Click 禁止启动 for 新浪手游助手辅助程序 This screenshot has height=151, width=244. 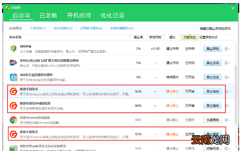(x=213, y=106)
